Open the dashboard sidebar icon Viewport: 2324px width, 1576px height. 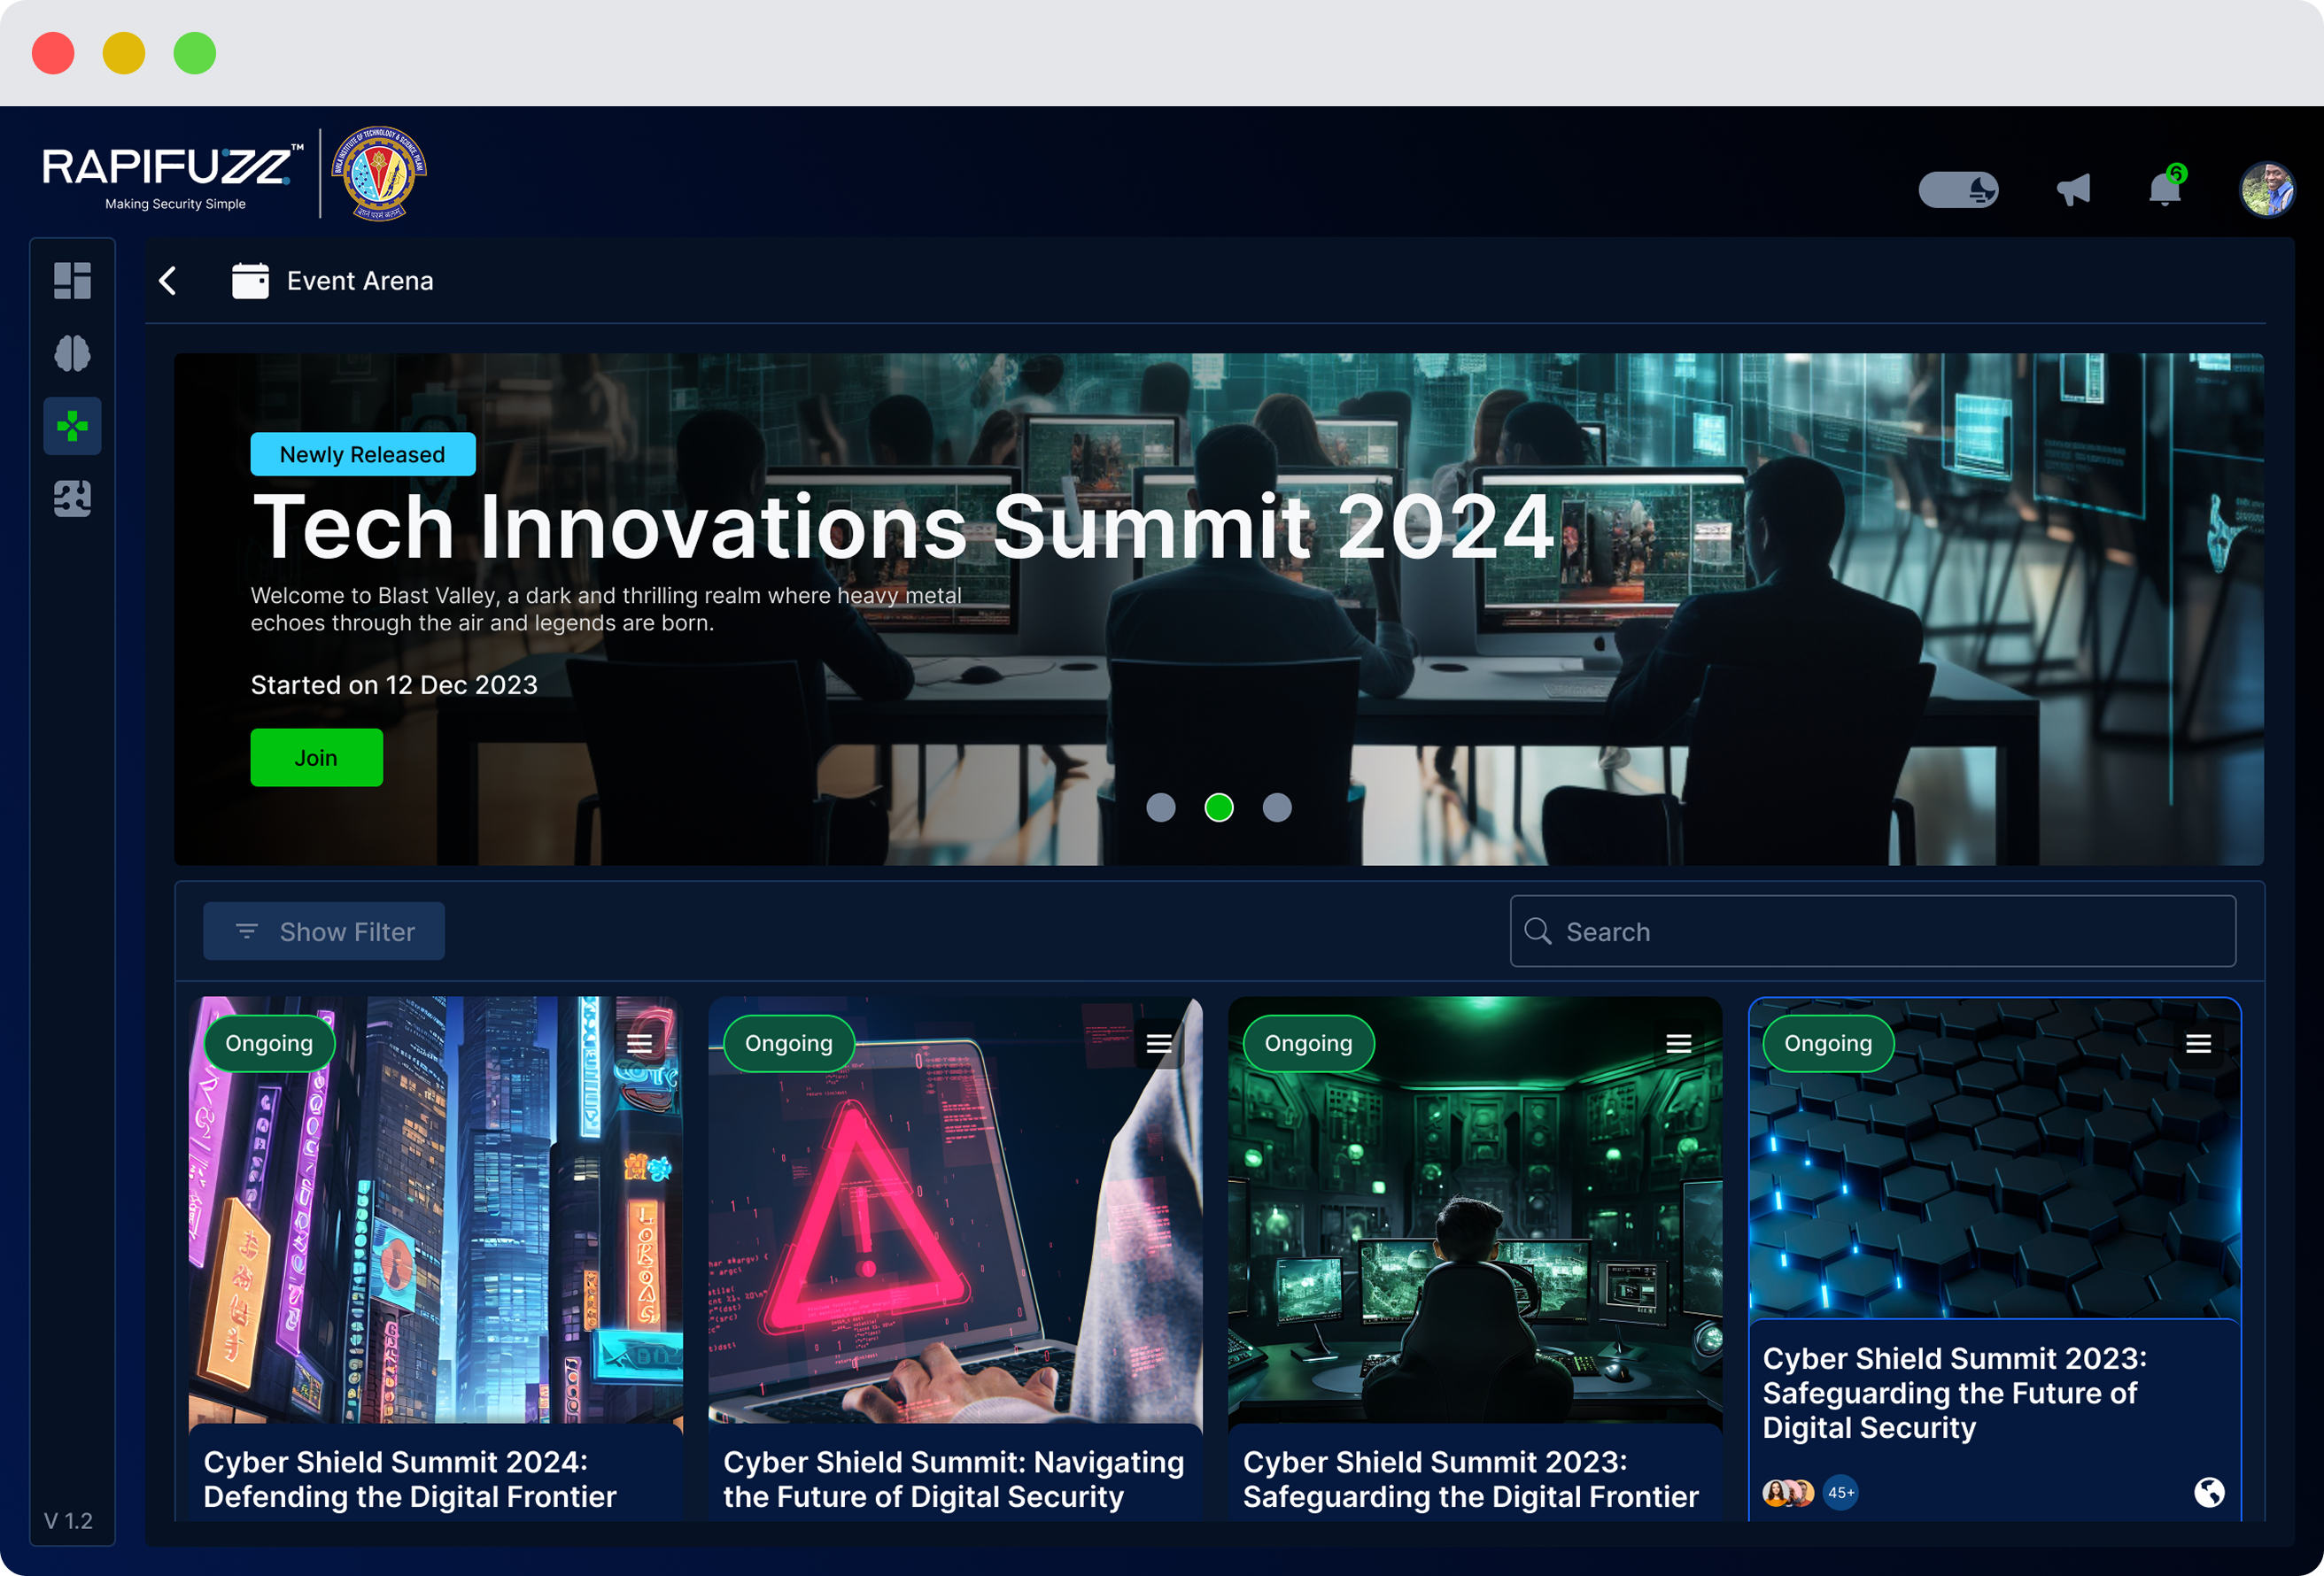pyautogui.click(x=72, y=280)
